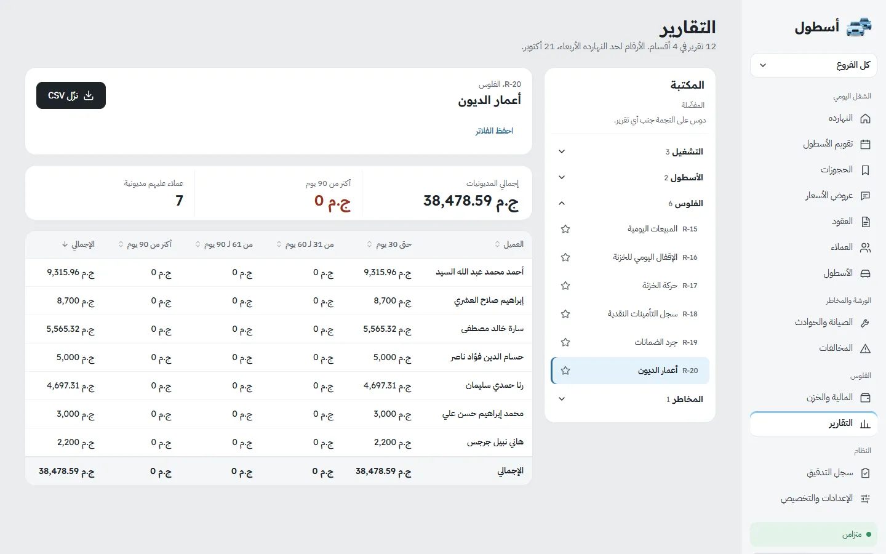Screen dimensions: 886x554
Task: Click the أسطول cars logo
Action: coord(860,27)
